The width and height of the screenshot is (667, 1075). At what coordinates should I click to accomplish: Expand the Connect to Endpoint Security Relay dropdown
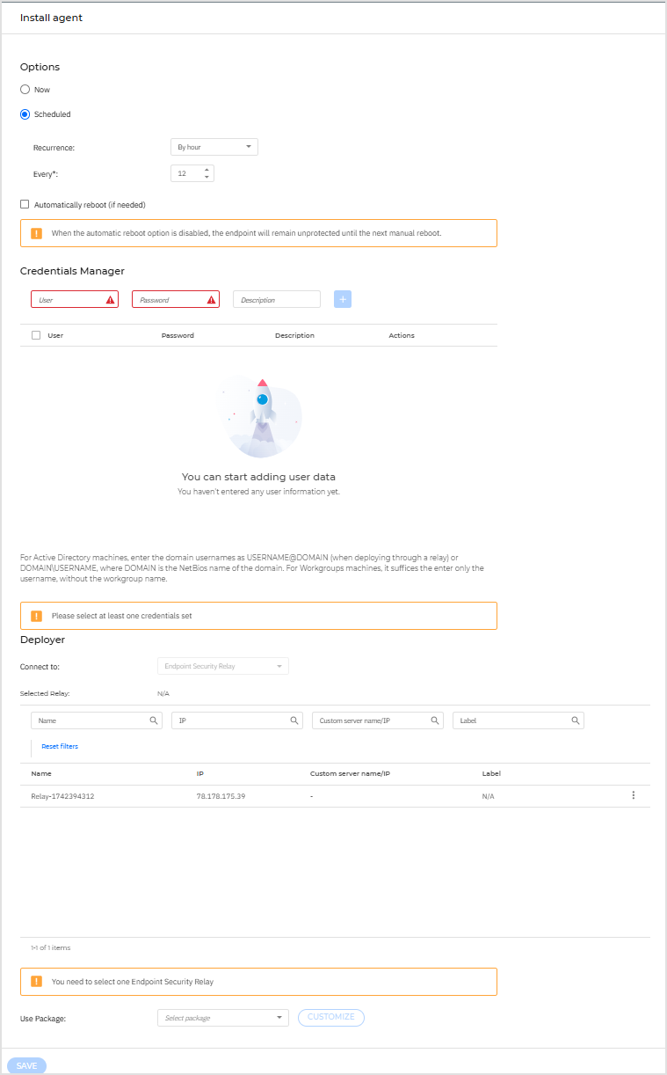click(x=222, y=666)
